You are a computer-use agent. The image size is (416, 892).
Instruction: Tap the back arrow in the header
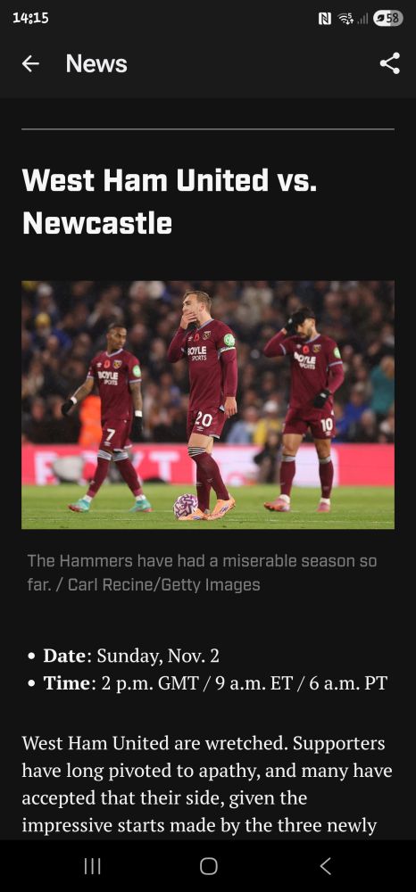point(30,63)
